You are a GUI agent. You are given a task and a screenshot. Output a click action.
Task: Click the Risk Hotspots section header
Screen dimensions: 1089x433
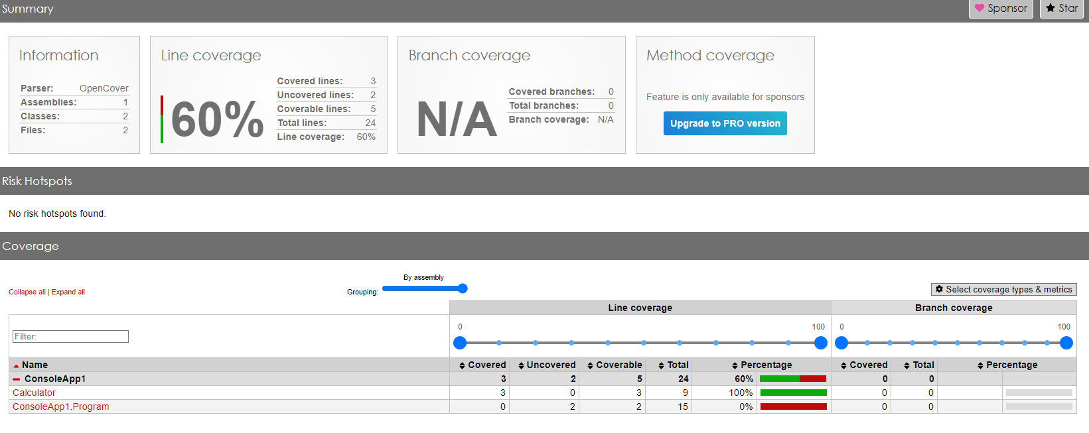[544, 181]
